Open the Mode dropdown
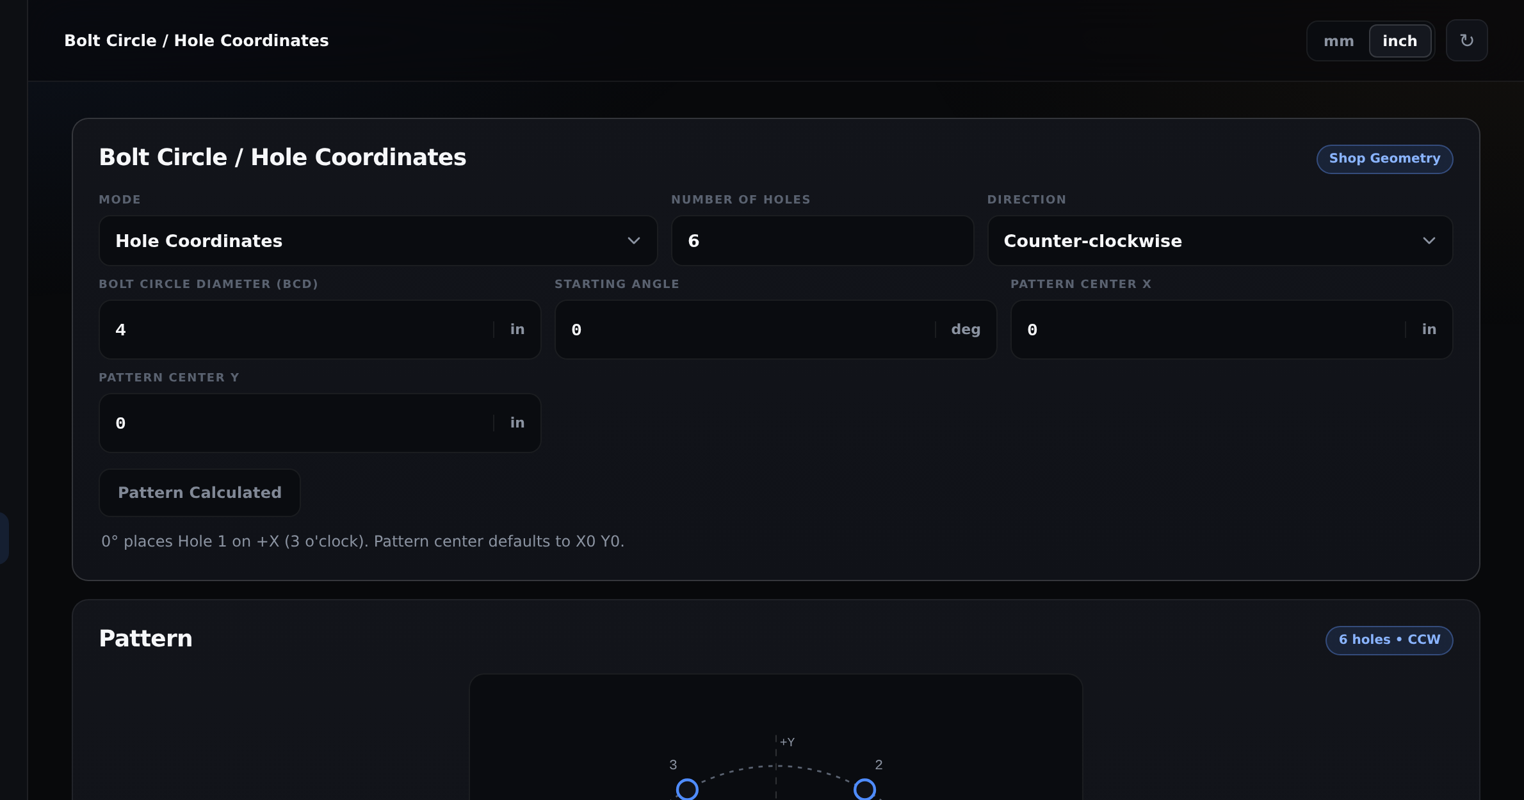Image resolution: width=1524 pixels, height=800 pixels. pos(378,241)
